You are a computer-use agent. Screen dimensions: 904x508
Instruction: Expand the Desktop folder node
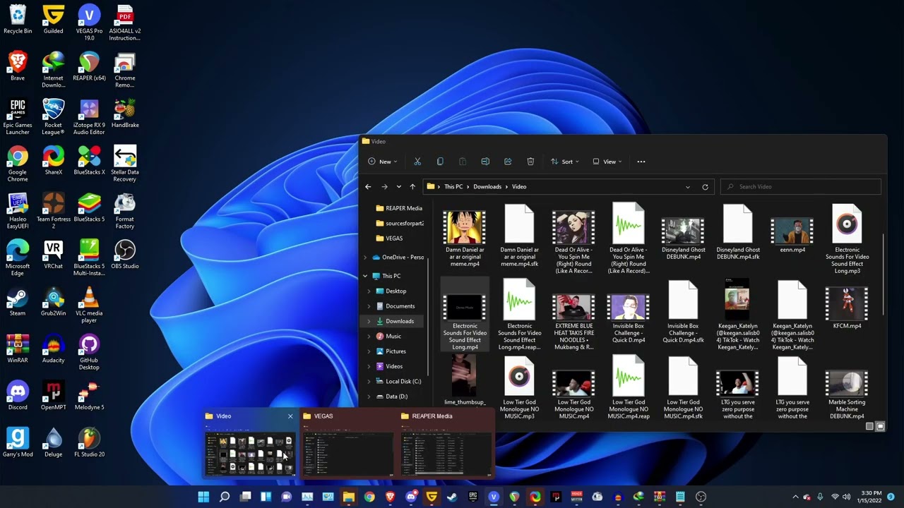(x=369, y=291)
